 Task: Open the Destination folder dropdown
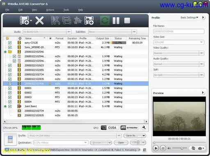pyautogui.click(x=86, y=142)
